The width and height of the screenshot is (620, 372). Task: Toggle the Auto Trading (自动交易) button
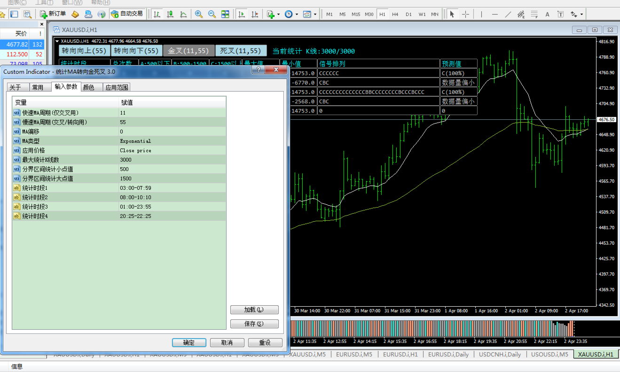(x=127, y=14)
